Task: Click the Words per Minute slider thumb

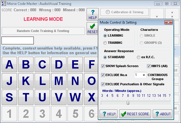Action: pyautogui.click(x=128, y=103)
